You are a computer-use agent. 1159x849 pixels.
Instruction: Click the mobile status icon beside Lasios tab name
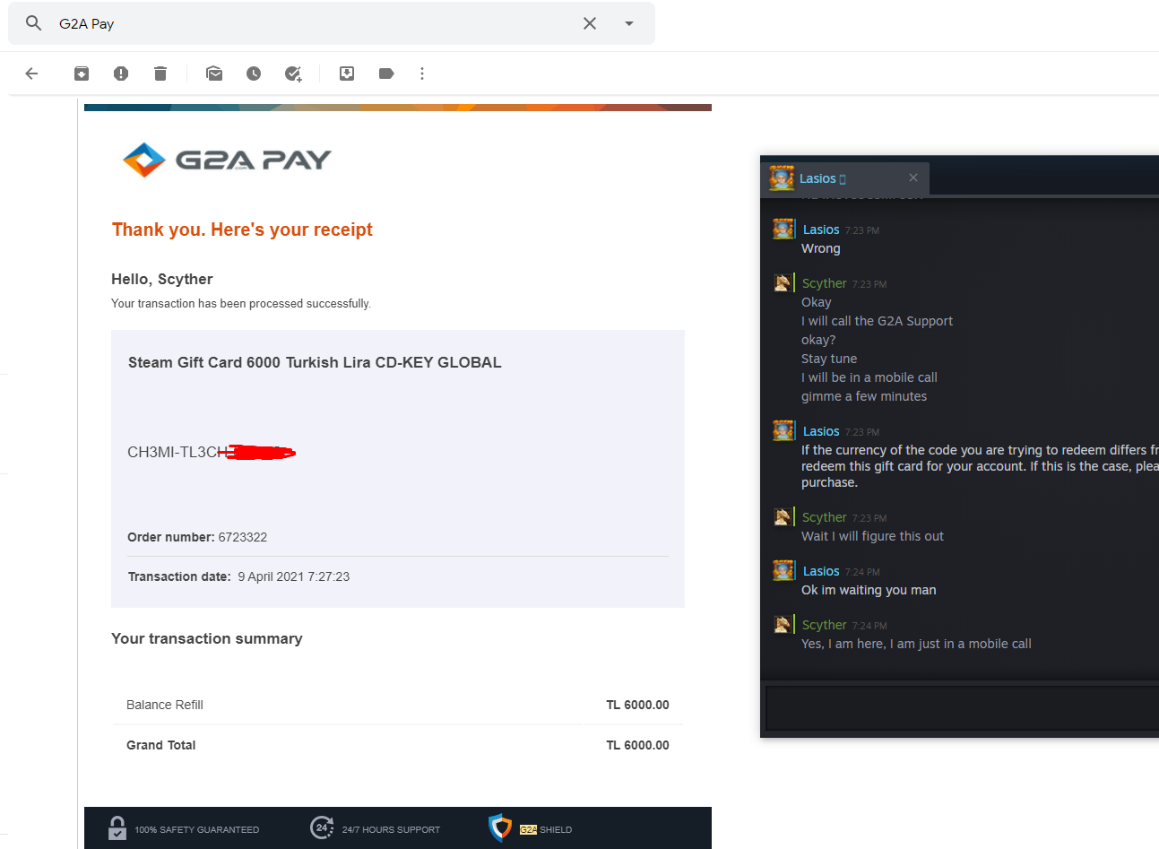coord(843,179)
